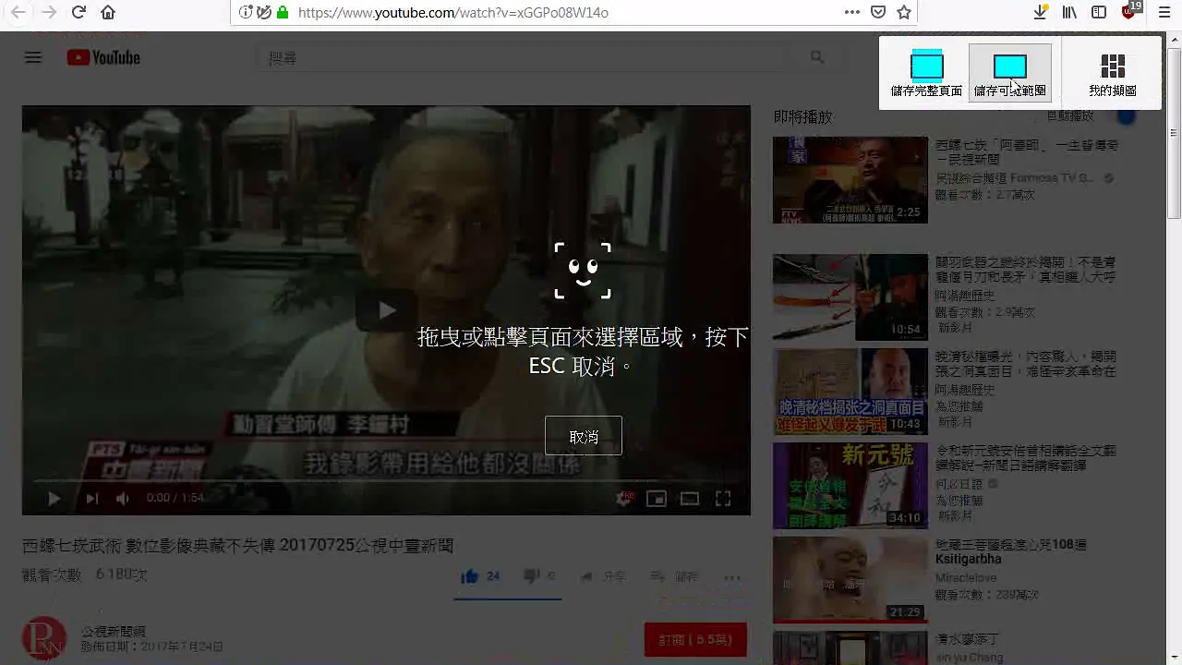The image size is (1182, 665).
Task: Click the channel avatar logo
Action: click(x=43, y=639)
